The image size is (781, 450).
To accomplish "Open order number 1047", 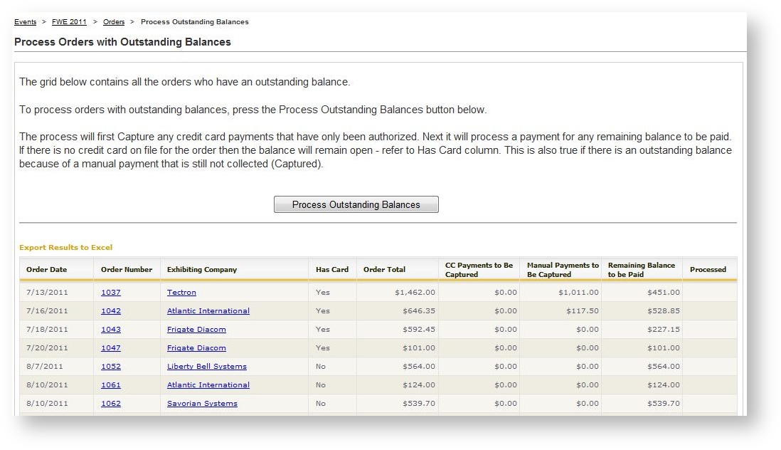I will (x=110, y=347).
